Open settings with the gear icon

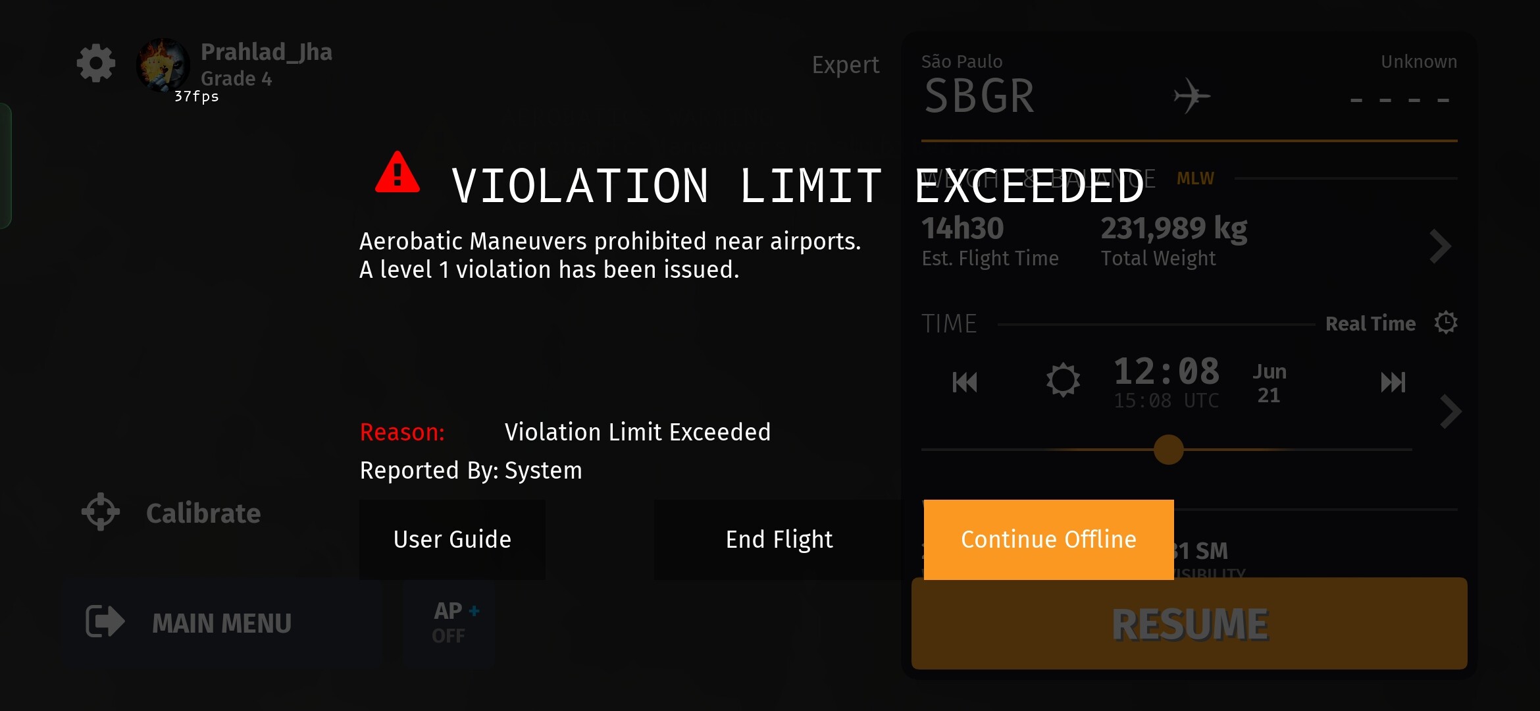[96, 63]
